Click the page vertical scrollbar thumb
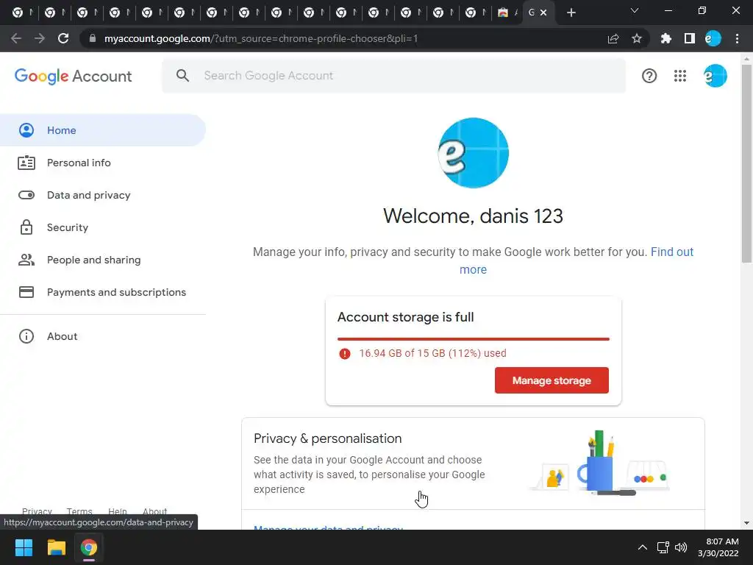Screen dimensions: 753x565 click(746, 163)
